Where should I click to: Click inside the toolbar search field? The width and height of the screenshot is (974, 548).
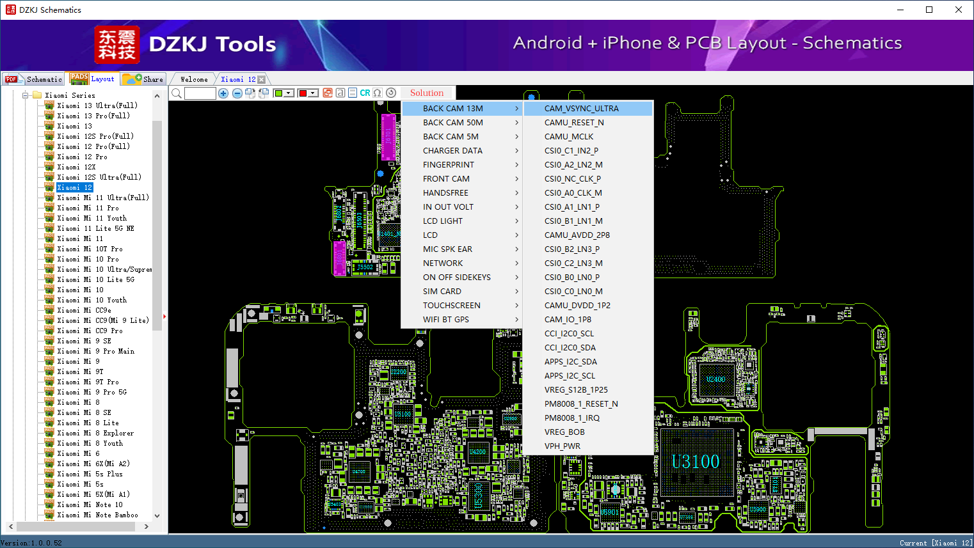tap(200, 93)
